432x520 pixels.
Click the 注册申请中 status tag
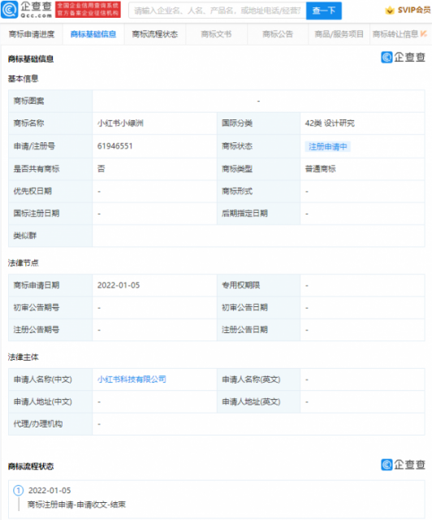[x=327, y=146]
